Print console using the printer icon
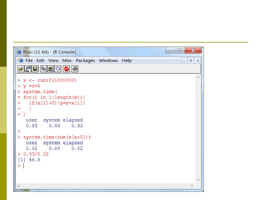Viewport: 266px width, 200px height. [75, 69]
